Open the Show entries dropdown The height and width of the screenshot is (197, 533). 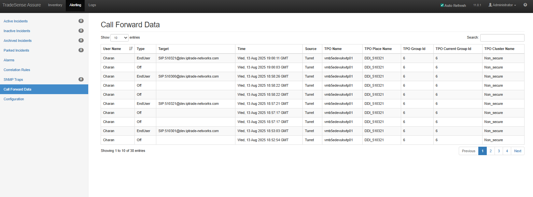(119, 38)
